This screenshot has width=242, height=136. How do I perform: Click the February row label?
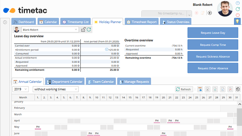click(x=19, y=108)
